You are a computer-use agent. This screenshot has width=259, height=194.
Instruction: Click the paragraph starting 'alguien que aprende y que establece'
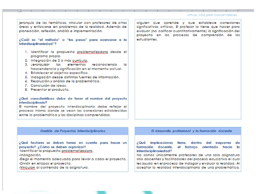188,31
